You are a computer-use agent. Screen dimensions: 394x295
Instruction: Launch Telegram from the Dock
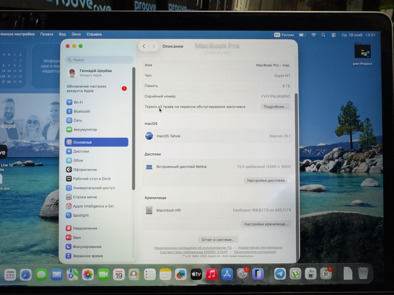[x=280, y=274]
